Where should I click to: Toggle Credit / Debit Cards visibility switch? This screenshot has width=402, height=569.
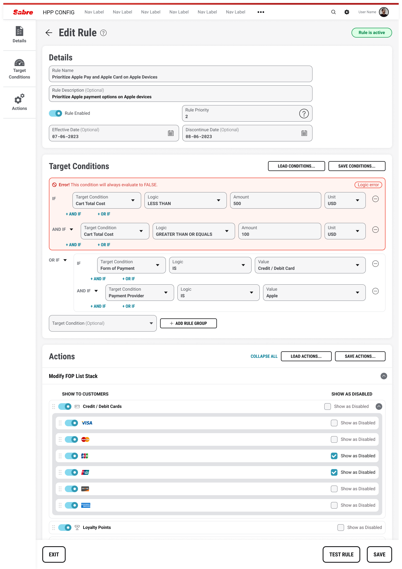click(x=65, y=407)
